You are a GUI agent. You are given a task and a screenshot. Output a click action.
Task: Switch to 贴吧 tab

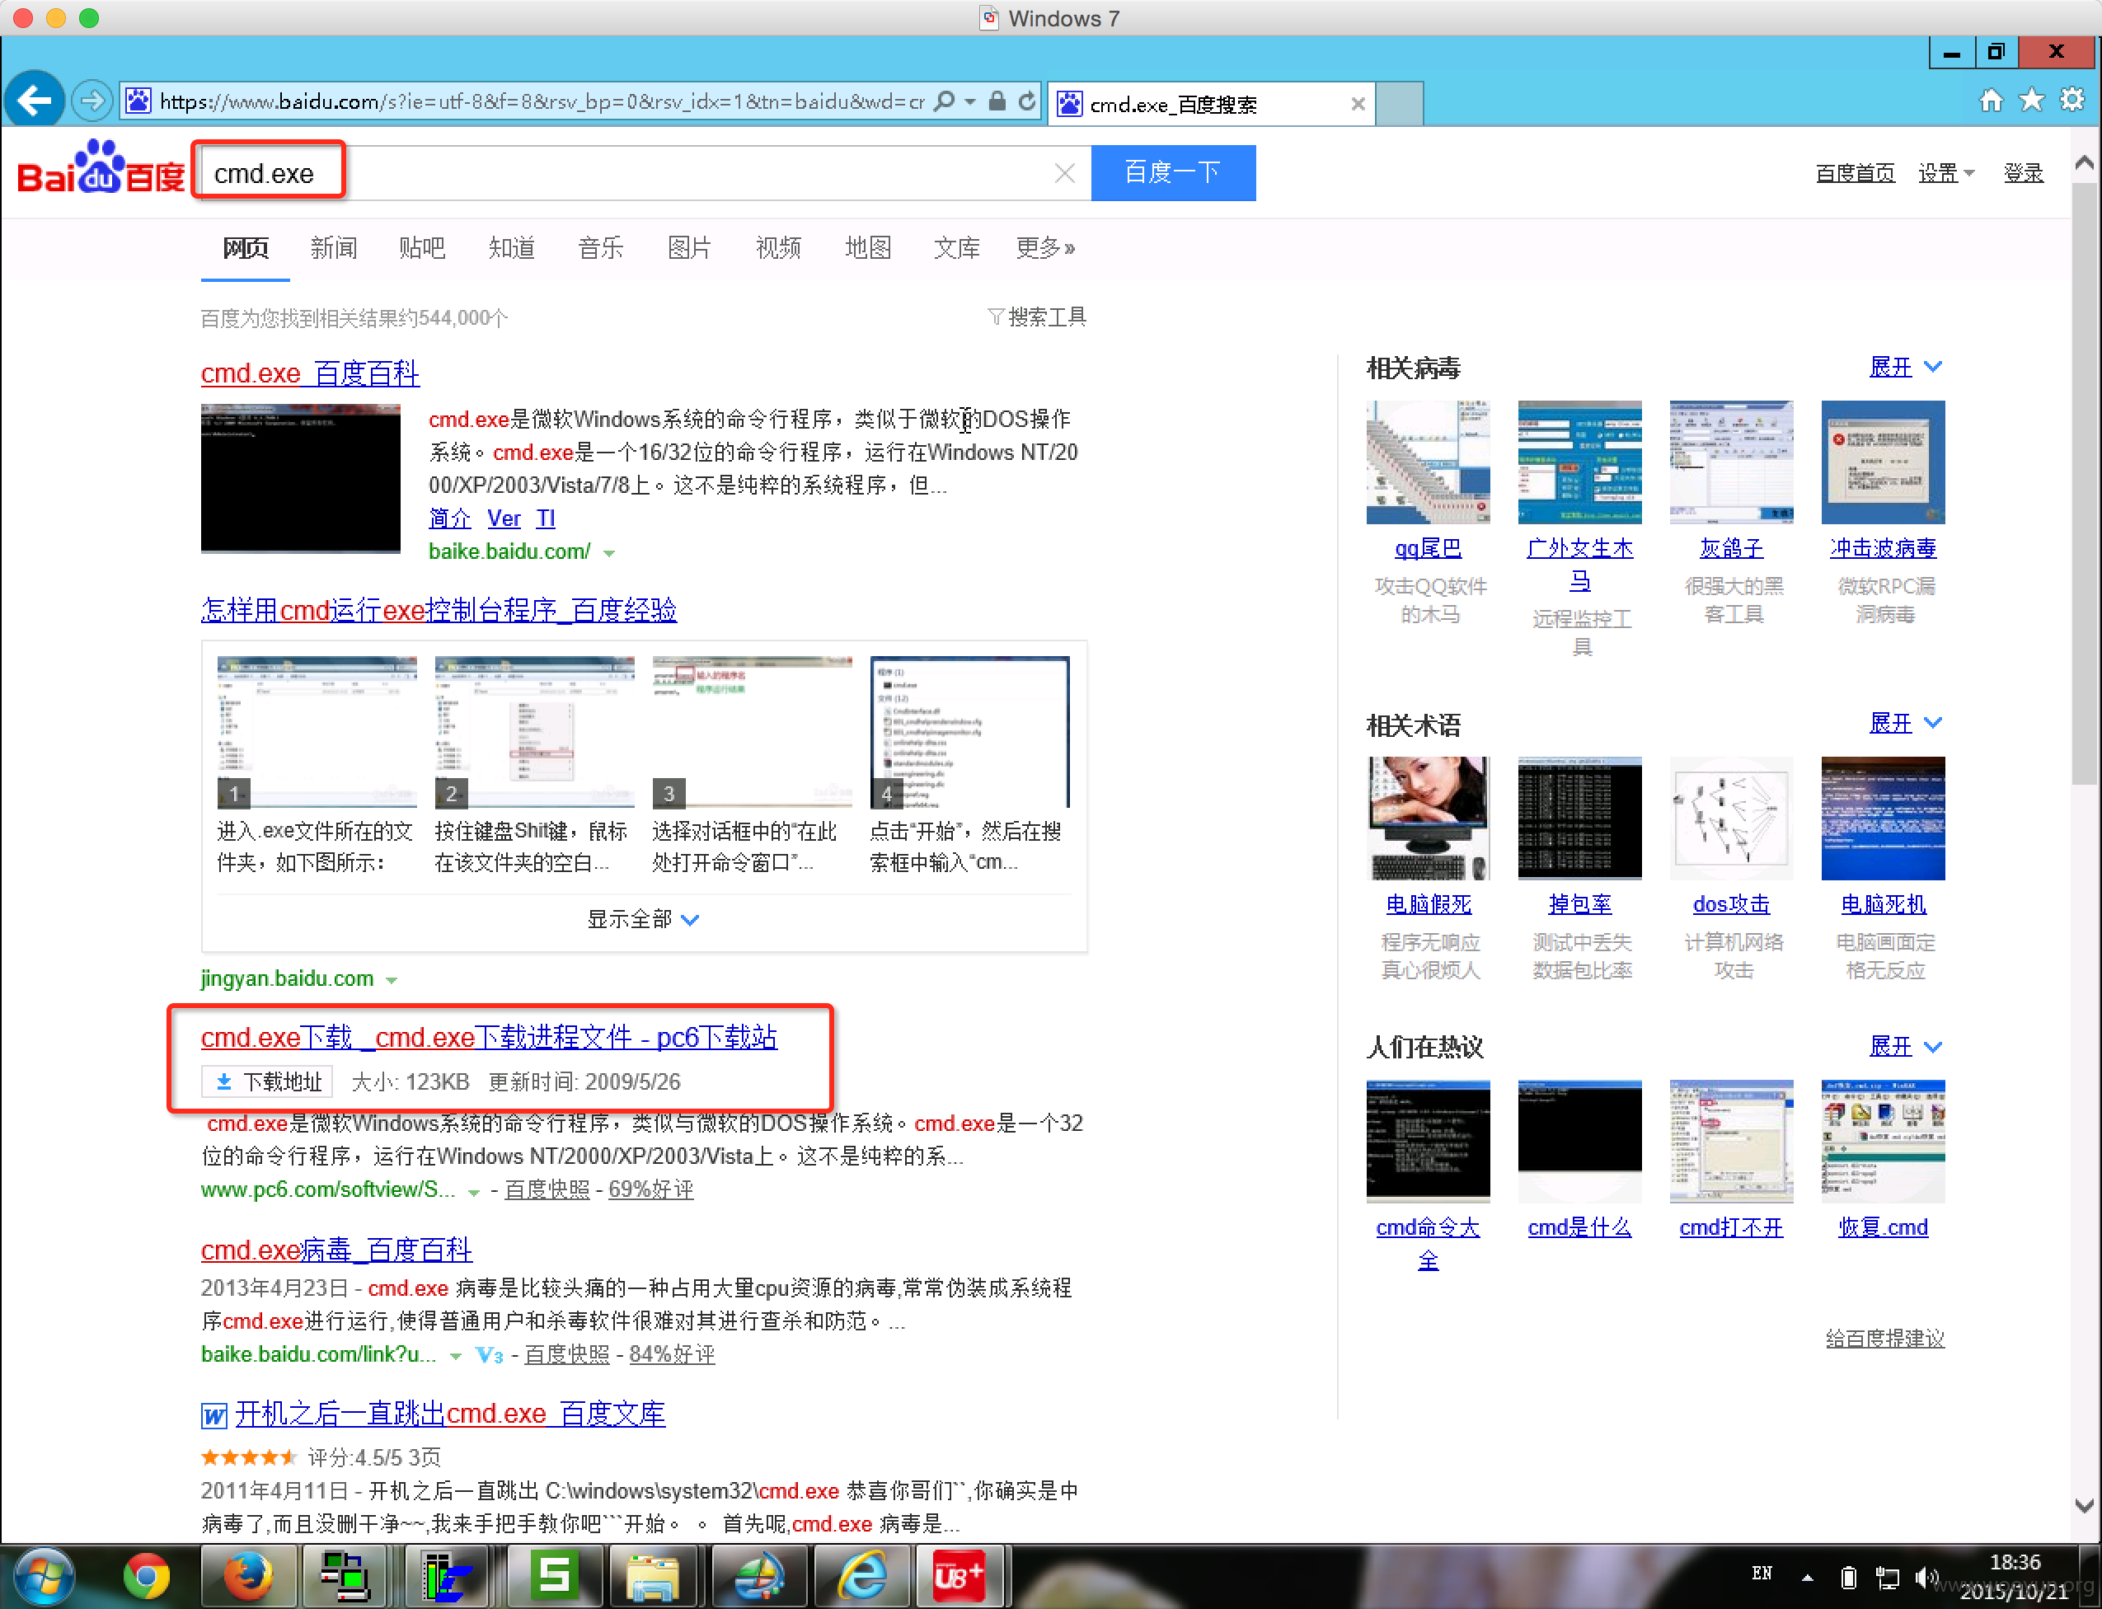coord(422,248)
